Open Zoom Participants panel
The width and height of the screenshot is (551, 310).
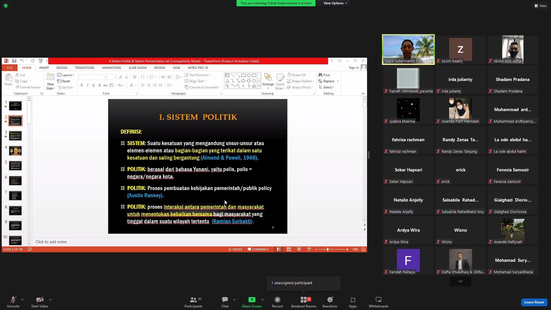(193, 302)
